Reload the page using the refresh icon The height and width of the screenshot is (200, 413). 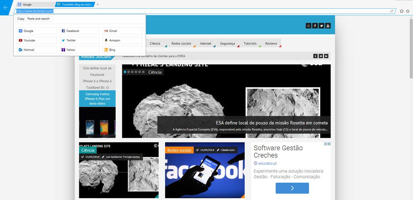[x=392, y=11]
